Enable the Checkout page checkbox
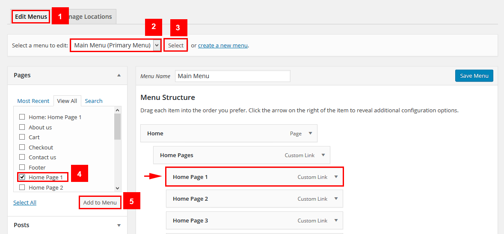Image resolution: width=504 pixels, height=234 pixels. pos(22,147)
